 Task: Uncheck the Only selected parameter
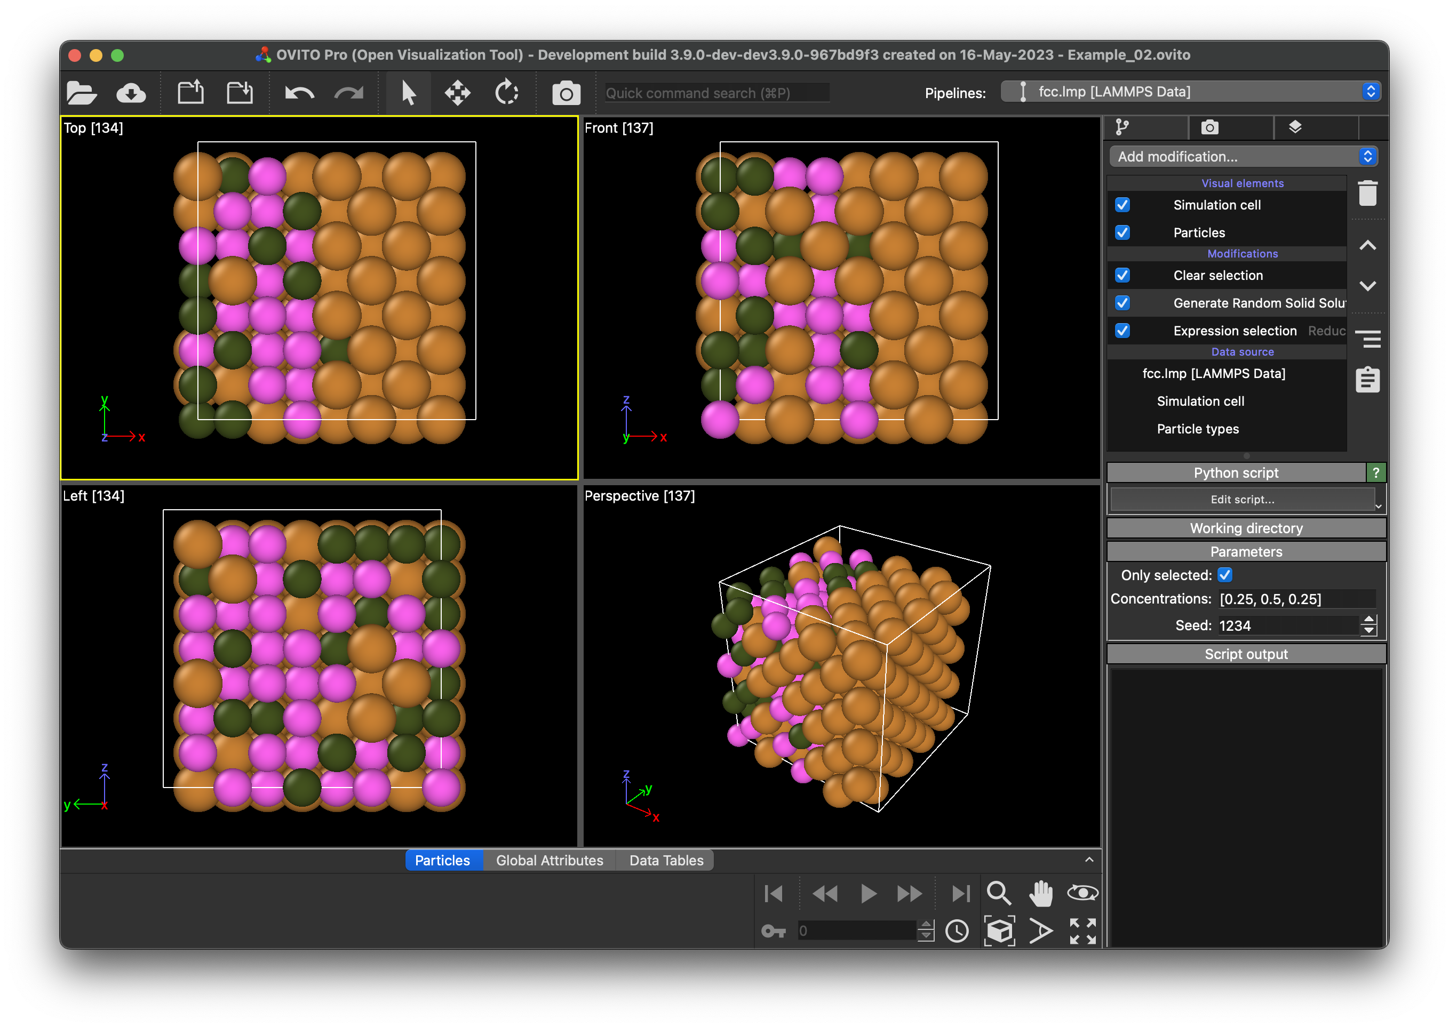tap(1225, 575)
